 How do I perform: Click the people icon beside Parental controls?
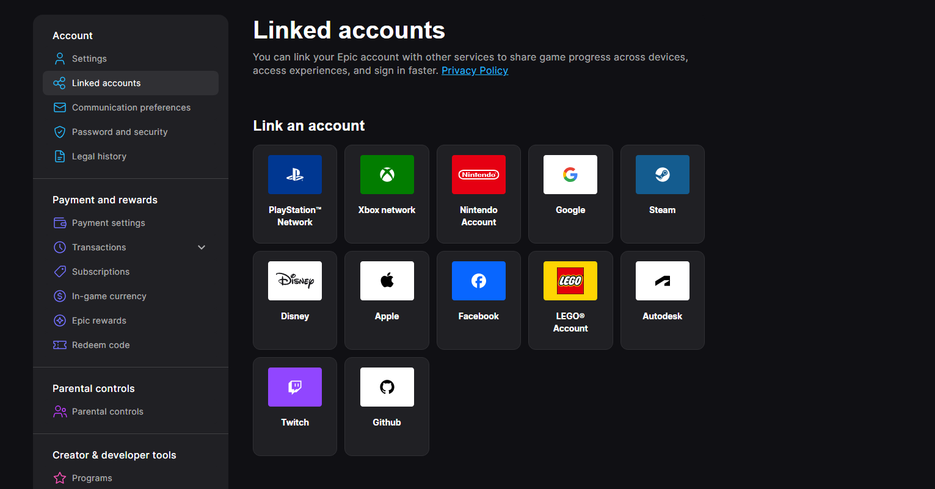tap(60, 411)
